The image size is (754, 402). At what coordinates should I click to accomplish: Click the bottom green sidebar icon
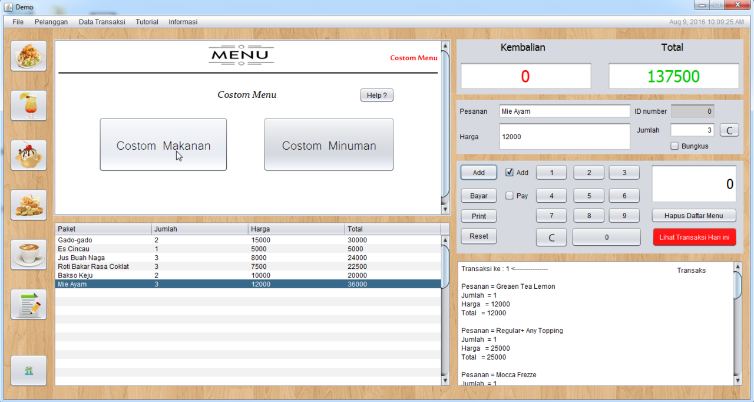(28, 370)
